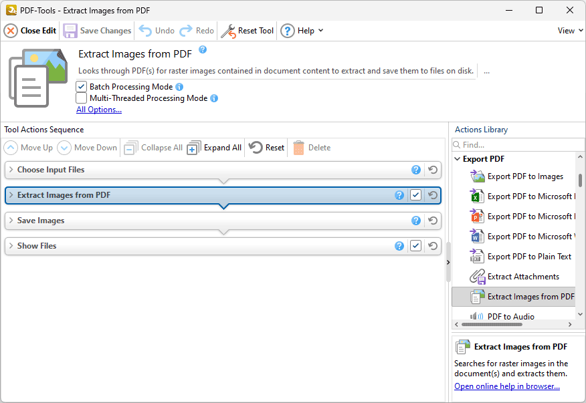Open the All Options link
Image resolution: width=586 pixels, height=403 pixels.
coord(99,110)
